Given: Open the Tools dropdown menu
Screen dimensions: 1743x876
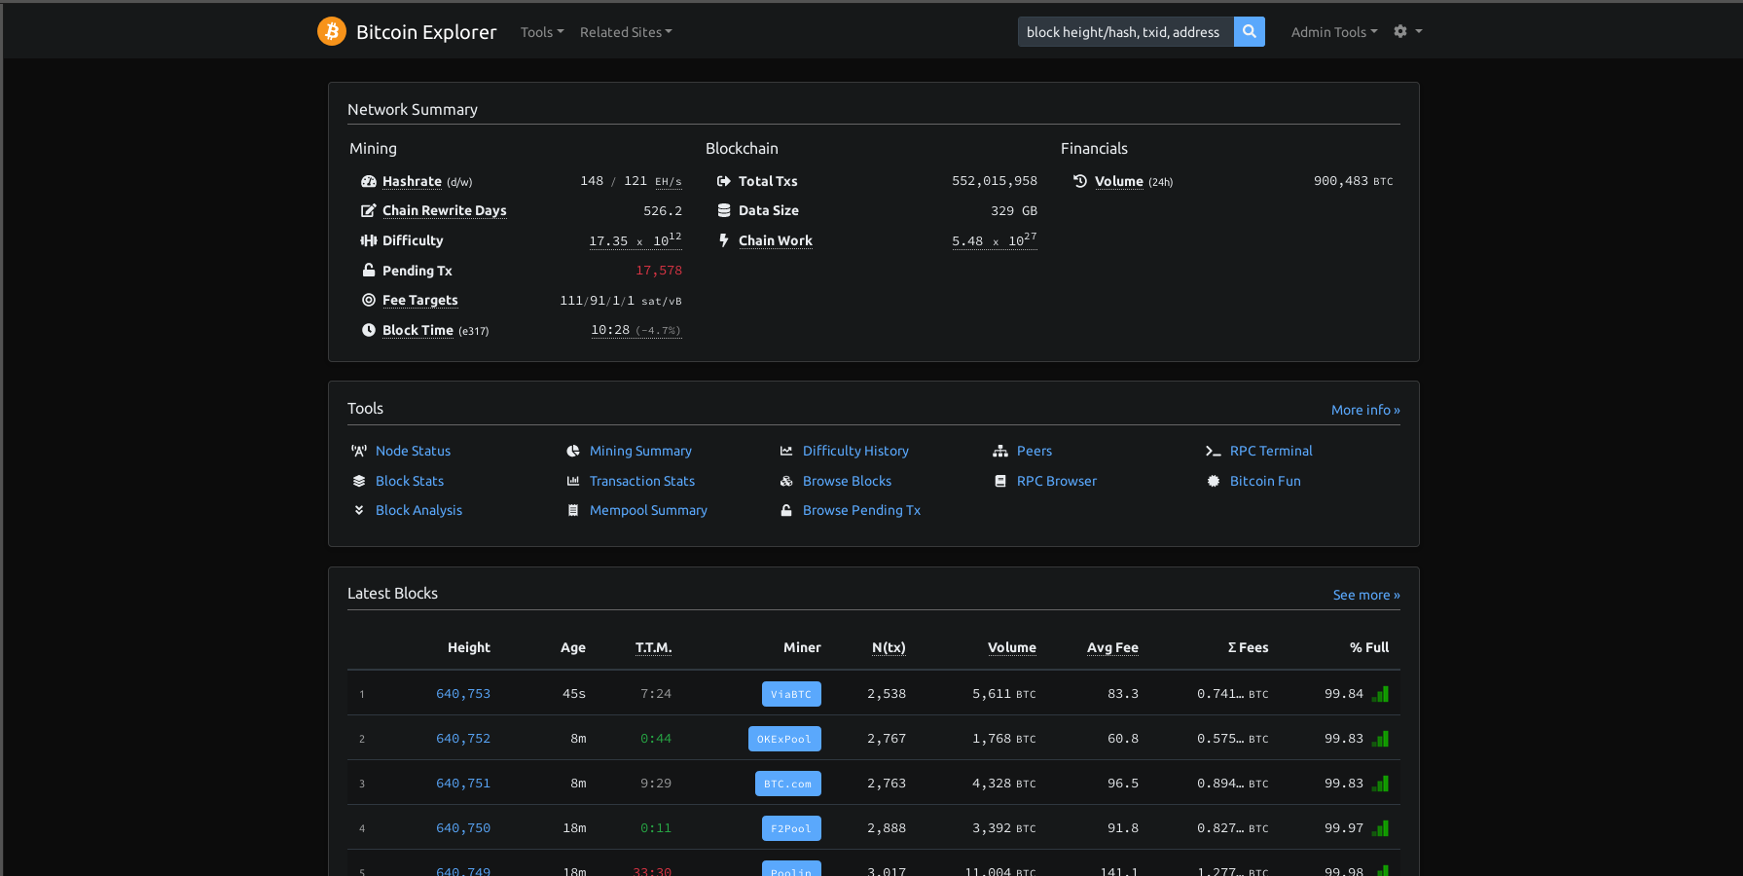Looking at the screenshot, I should click(x=542, y=32).
